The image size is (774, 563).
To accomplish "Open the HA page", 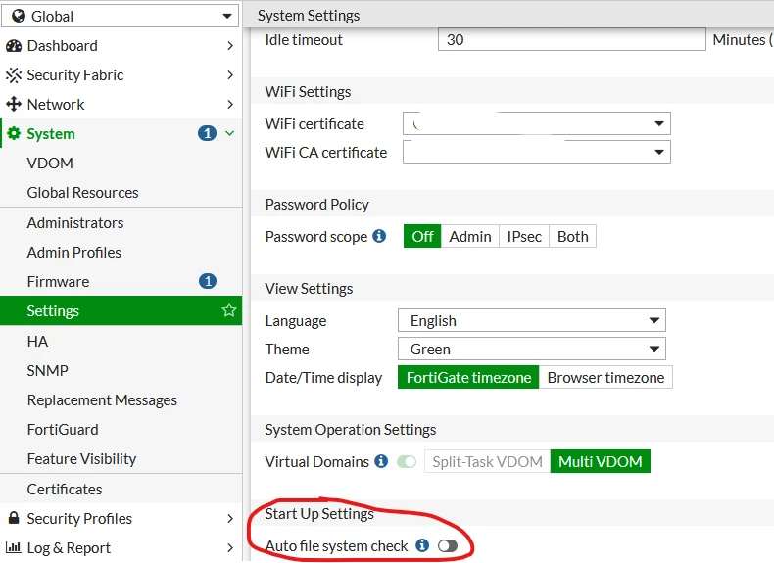I will coord(121,341).
